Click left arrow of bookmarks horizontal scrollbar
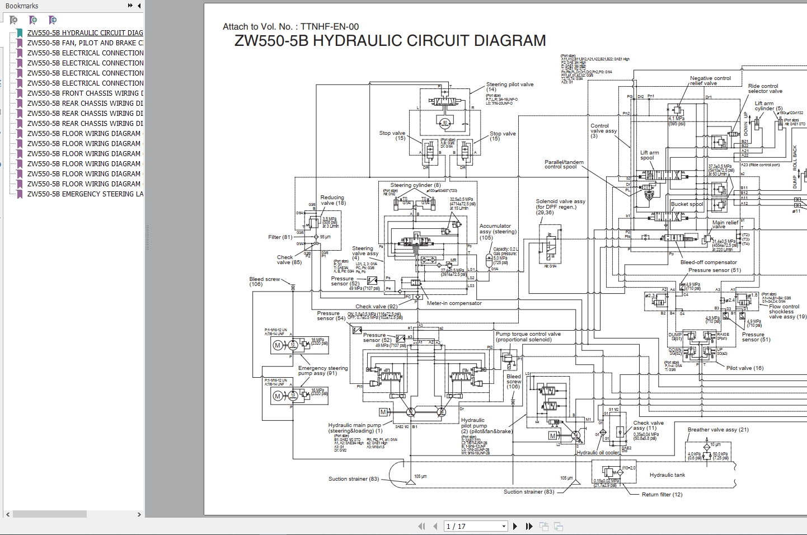The height and width of the screenshot is (535, 807). click(8, 514)
